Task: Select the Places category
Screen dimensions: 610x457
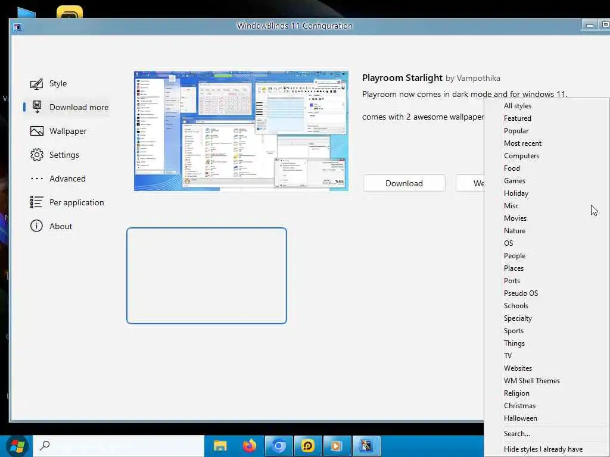Action: coord(513,268)
